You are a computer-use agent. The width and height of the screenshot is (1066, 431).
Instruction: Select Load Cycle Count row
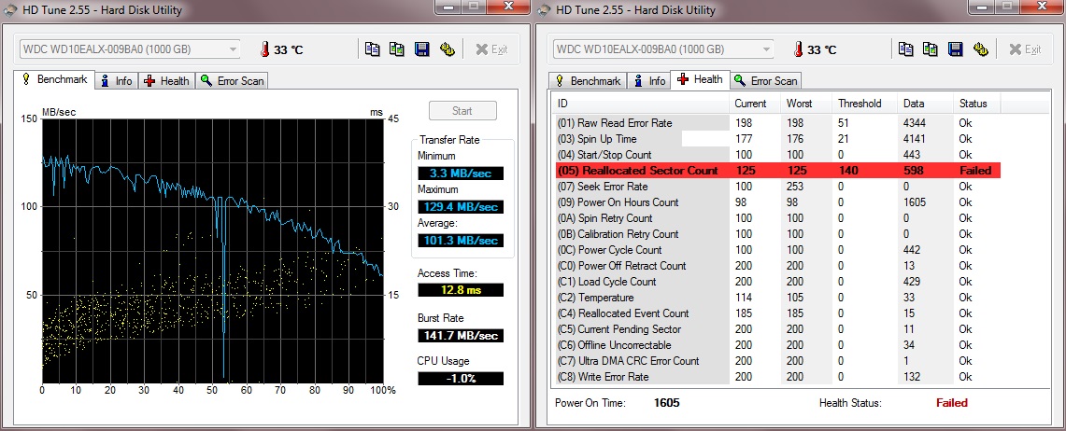pyautogui.click(x=777, y=281)
